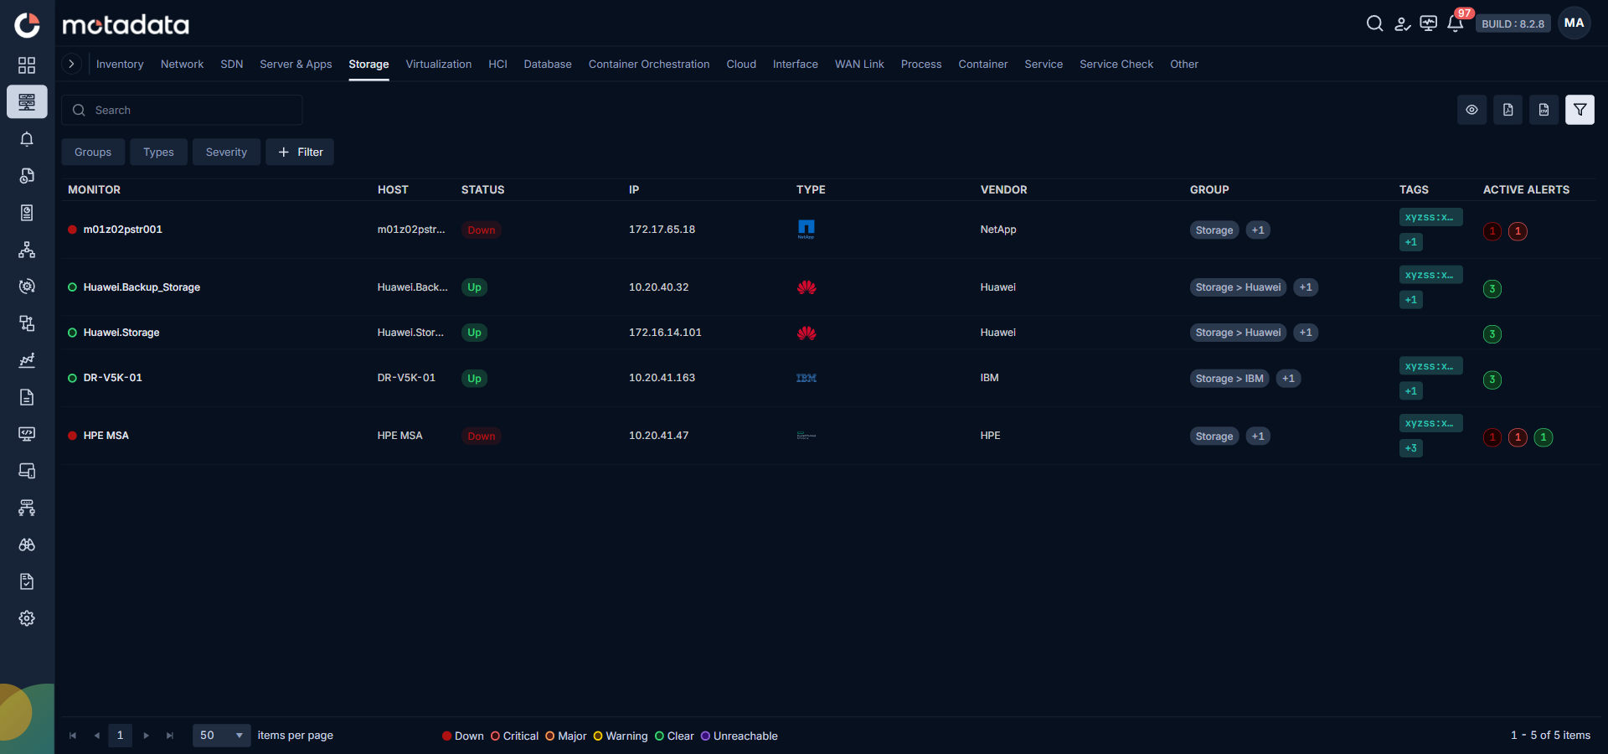Open global search magnifier in top bar
Screen dimensions: 1608x754
tap(1374, 23)
